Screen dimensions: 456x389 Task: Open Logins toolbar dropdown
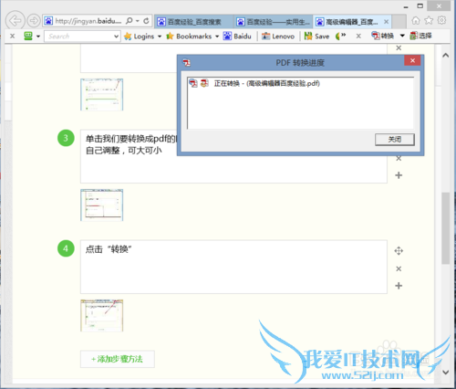pyautogui.click(x=143, y=37)
